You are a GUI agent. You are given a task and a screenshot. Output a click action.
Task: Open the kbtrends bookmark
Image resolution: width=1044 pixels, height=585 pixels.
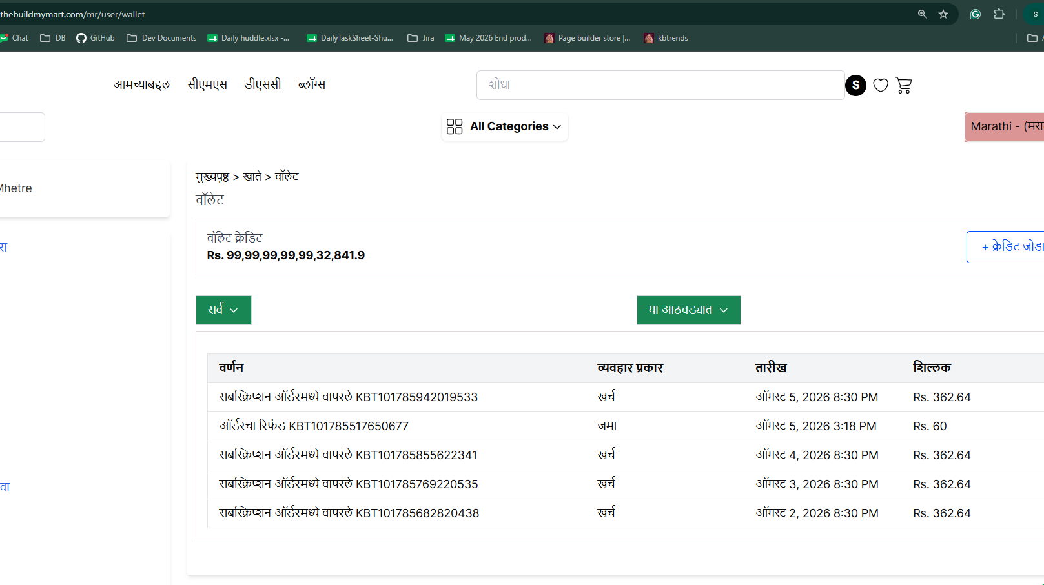[666, 38]
